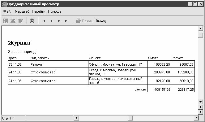Go to last page arrow
The height and width of the screenshot is (122, 205).
[x=67, y=21]
